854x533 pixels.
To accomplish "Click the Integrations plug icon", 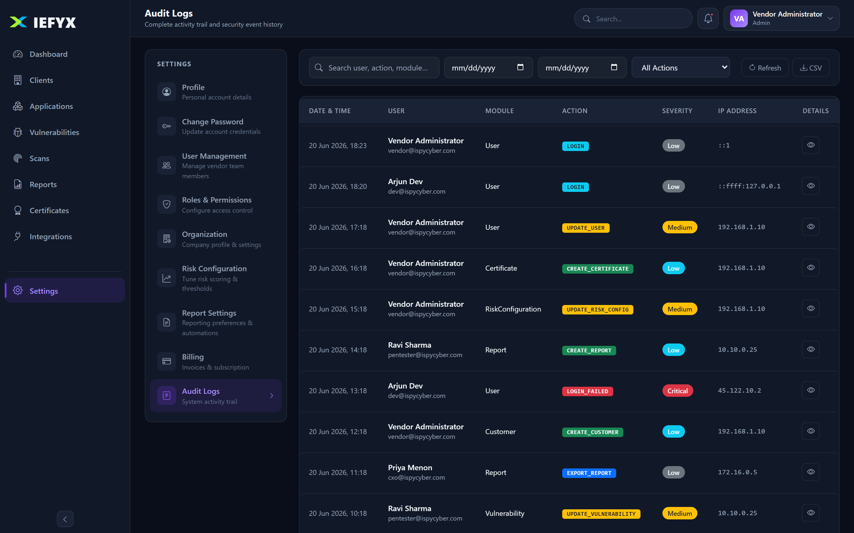I will point(18,237).
